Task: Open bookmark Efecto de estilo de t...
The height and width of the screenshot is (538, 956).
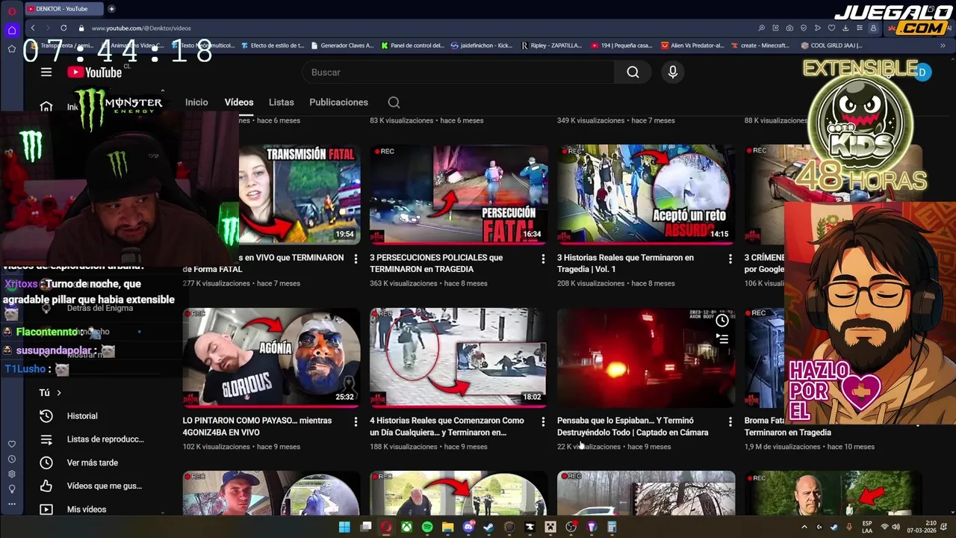Action: point(273,46)
